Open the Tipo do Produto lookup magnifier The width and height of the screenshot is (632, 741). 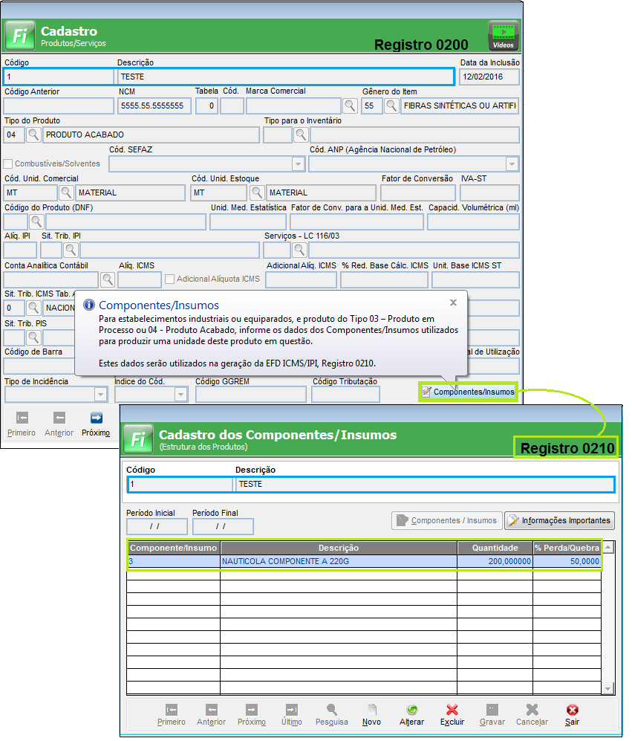click(x=34, y=135)
